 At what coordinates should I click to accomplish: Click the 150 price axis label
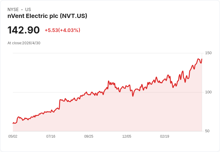tap(208, 53)
